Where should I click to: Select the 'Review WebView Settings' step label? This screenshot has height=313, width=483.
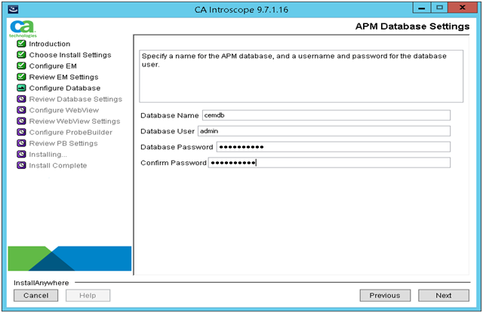coord(75,121)
